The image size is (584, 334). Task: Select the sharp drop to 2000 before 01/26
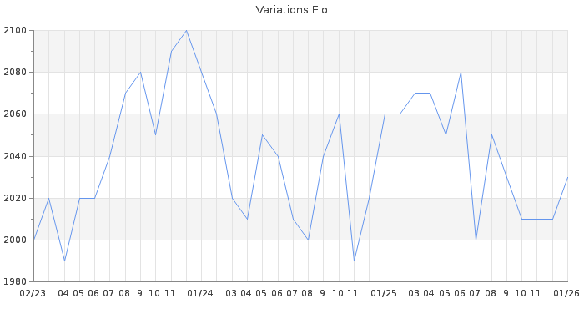(476, 240)
